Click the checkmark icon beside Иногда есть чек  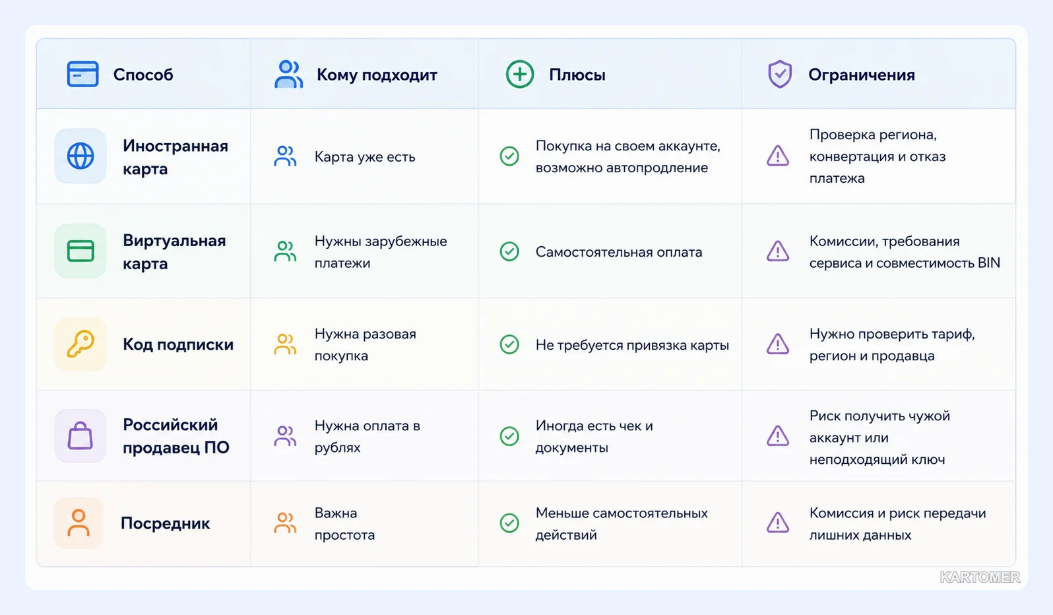tap(509, 436)
